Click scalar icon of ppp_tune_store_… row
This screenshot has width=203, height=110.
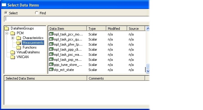(x=51, y=64)
